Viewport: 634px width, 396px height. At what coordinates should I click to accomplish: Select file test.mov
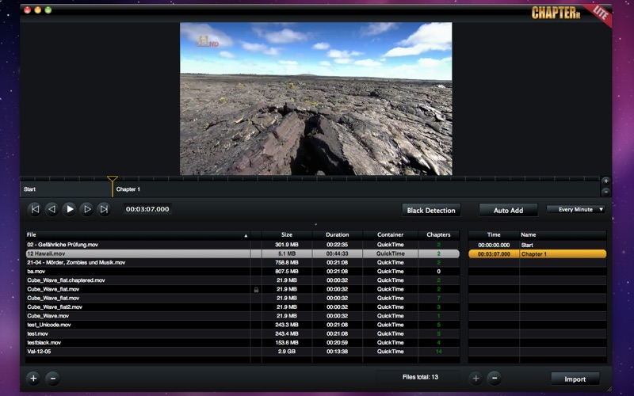click(243, 333)
